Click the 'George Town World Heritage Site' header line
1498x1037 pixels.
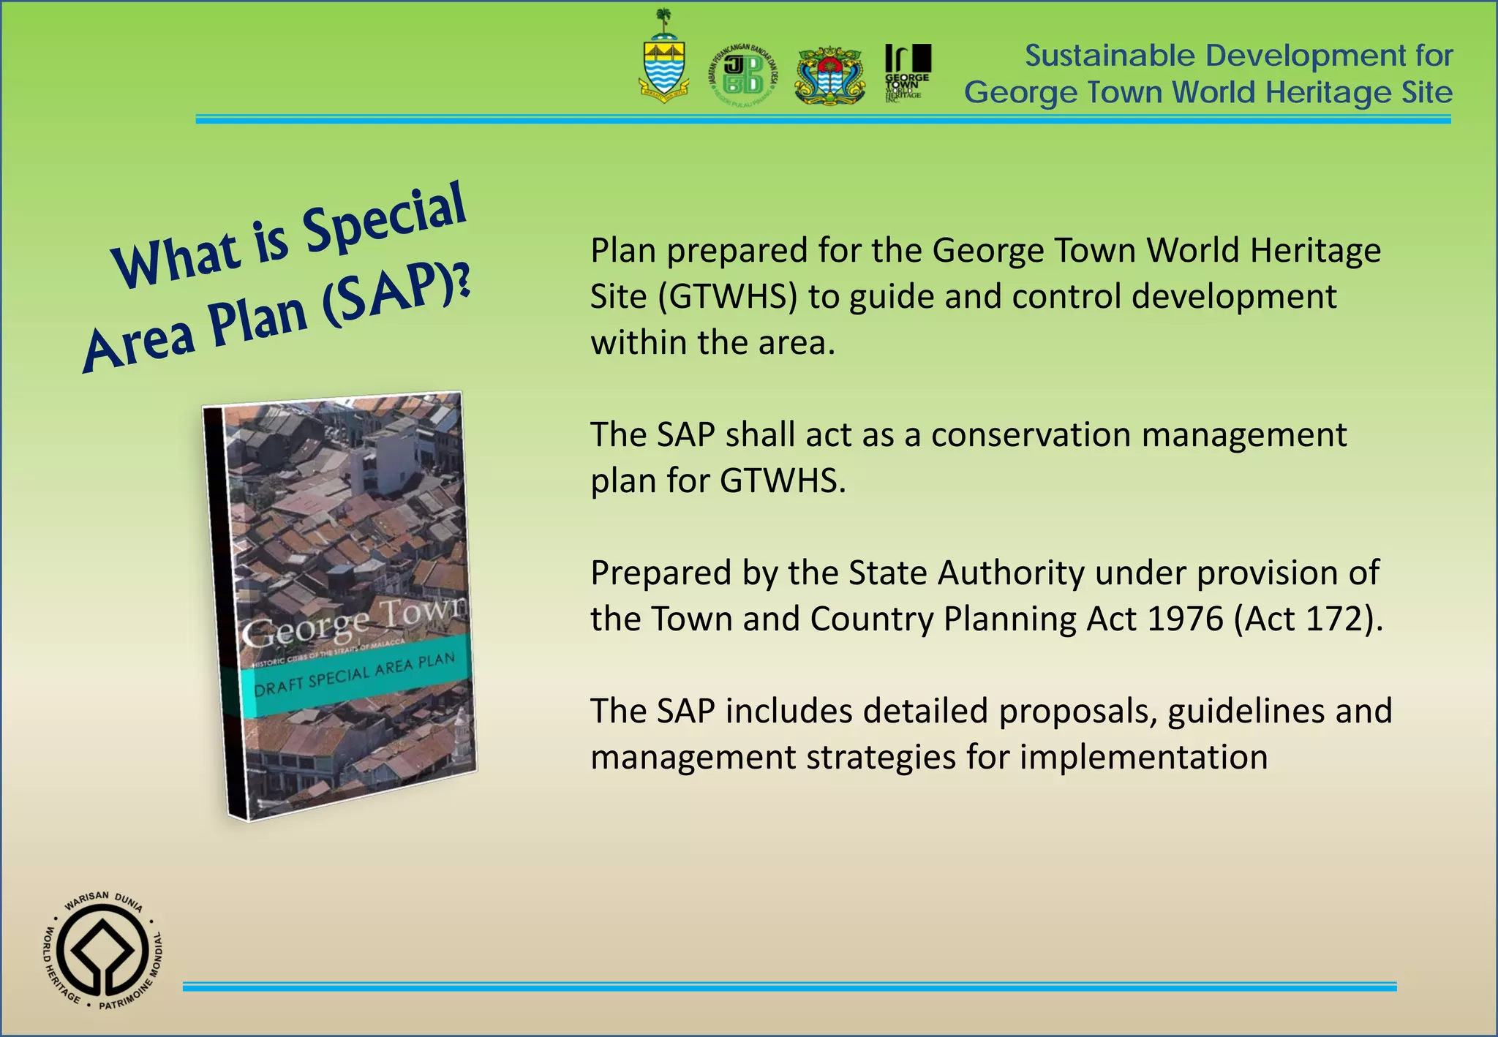(1208, 93)
